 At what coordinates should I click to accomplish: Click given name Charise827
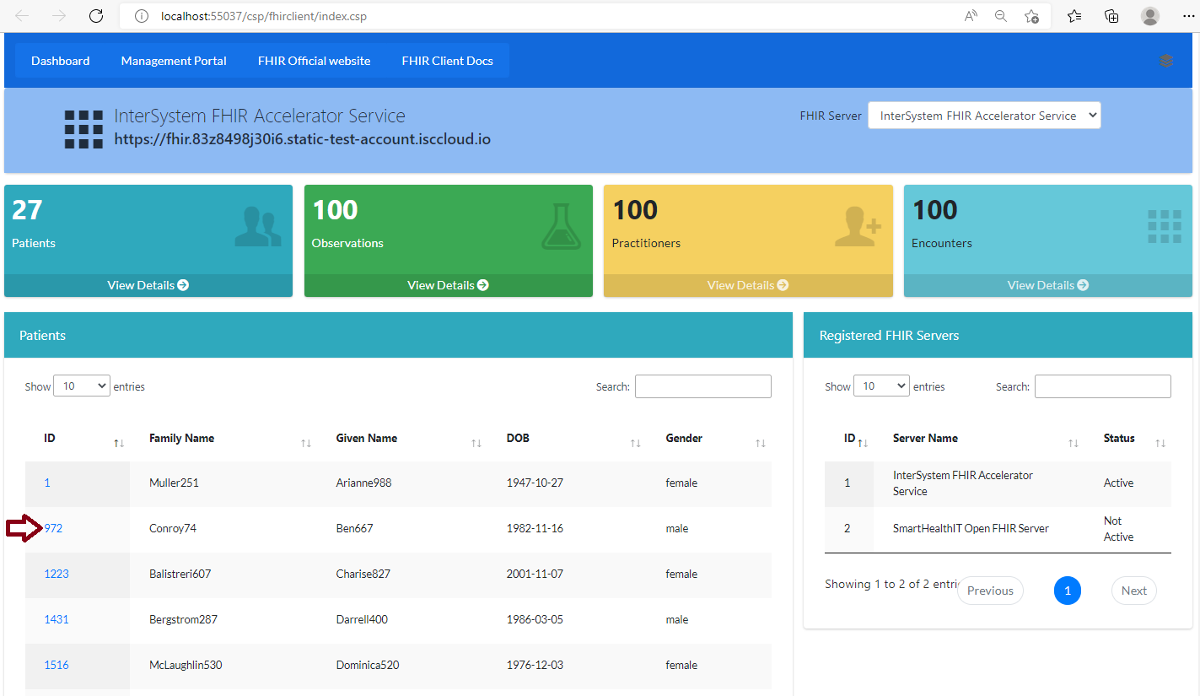point(363,574)
